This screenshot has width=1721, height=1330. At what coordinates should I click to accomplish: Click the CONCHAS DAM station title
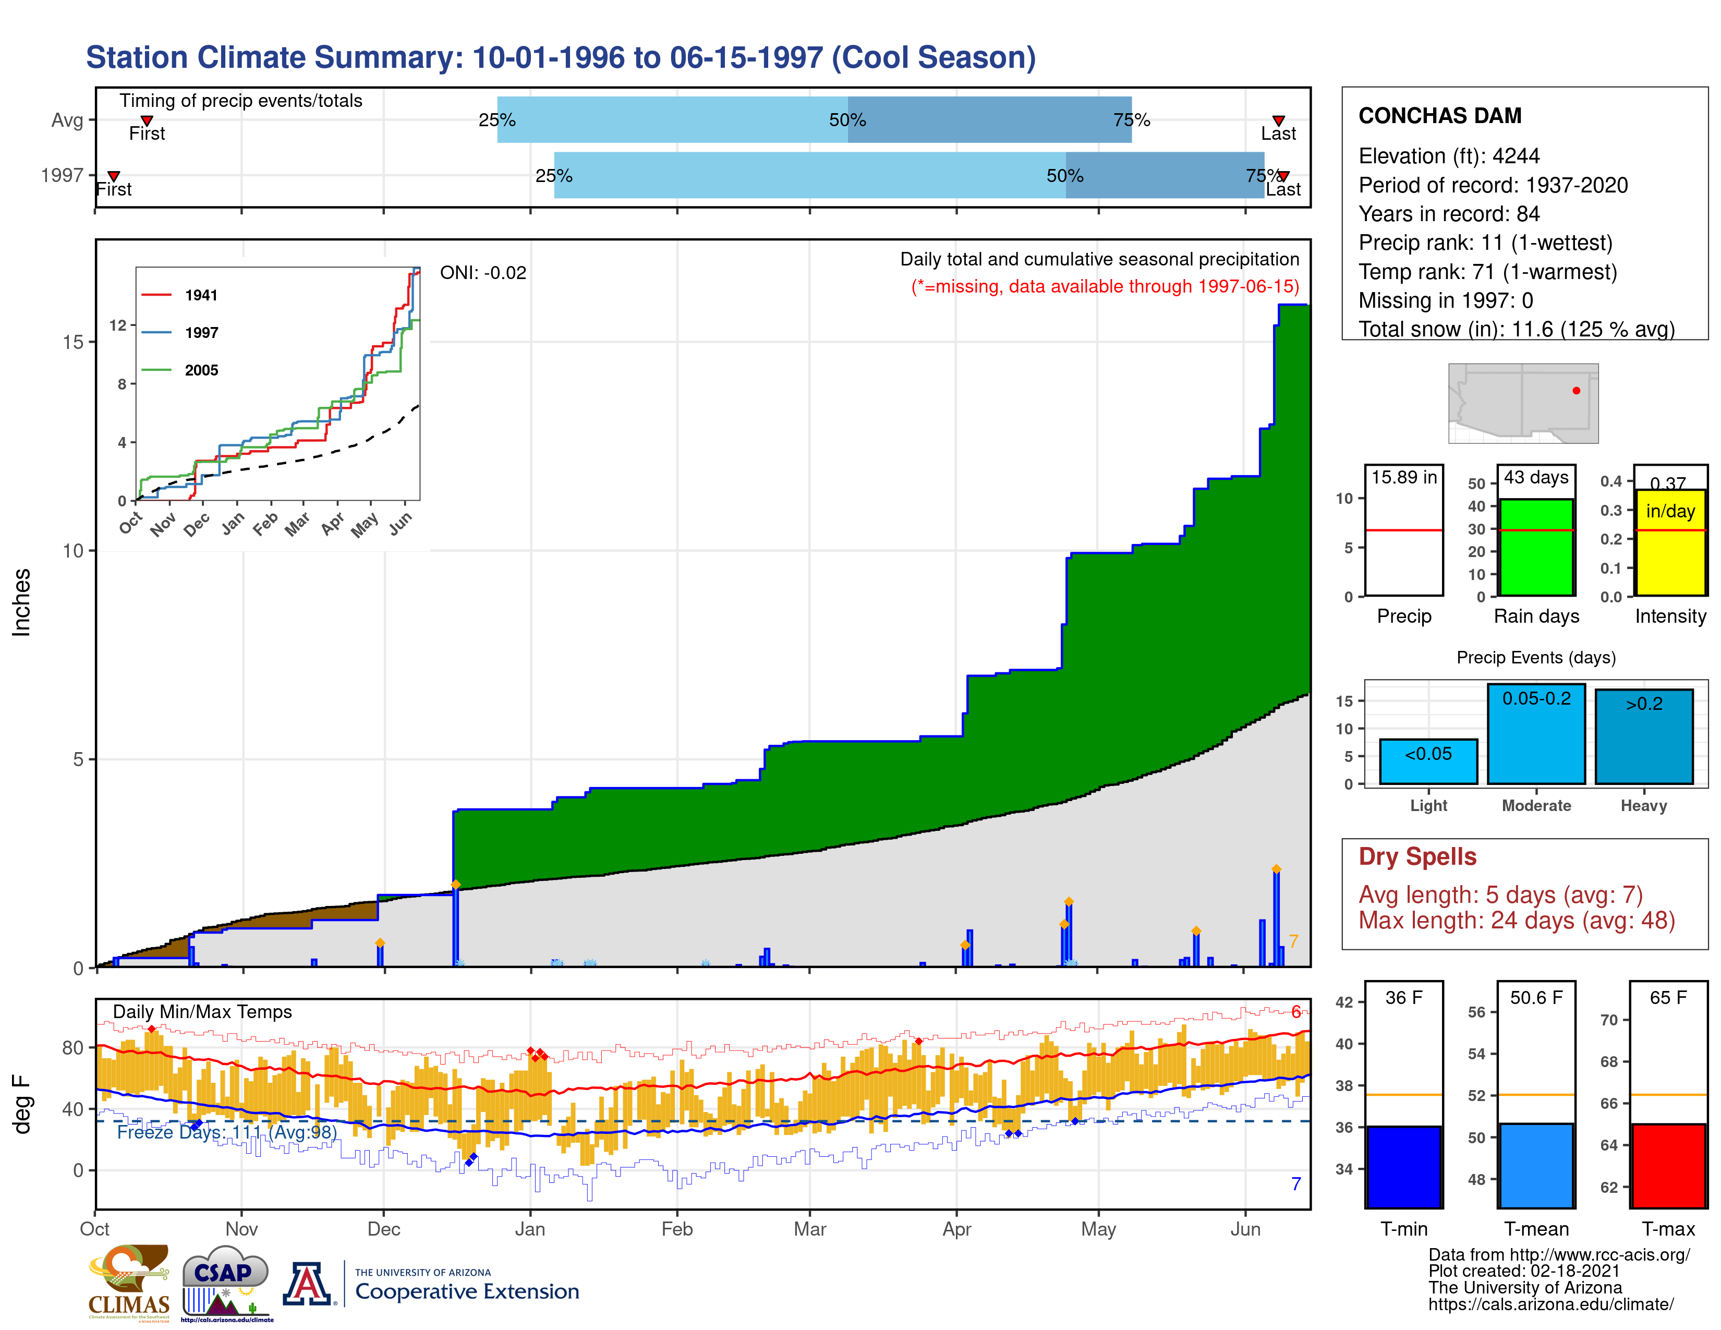point(1440,116)
